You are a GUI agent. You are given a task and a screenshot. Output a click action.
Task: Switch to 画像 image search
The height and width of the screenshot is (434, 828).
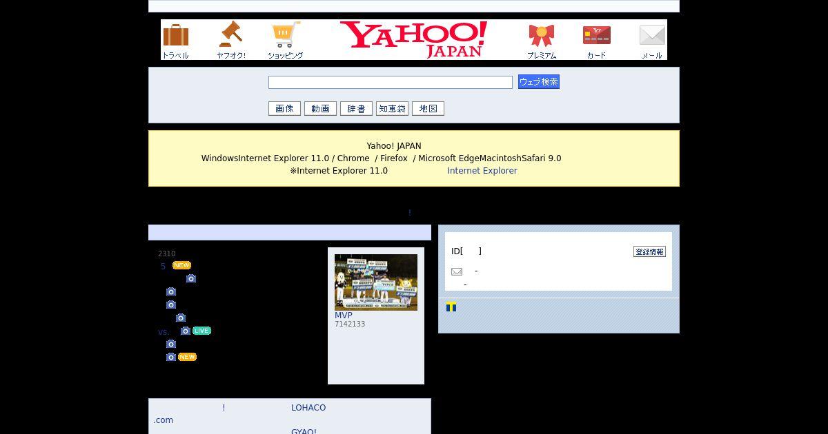pyautogui.click(x=284, y=108)
